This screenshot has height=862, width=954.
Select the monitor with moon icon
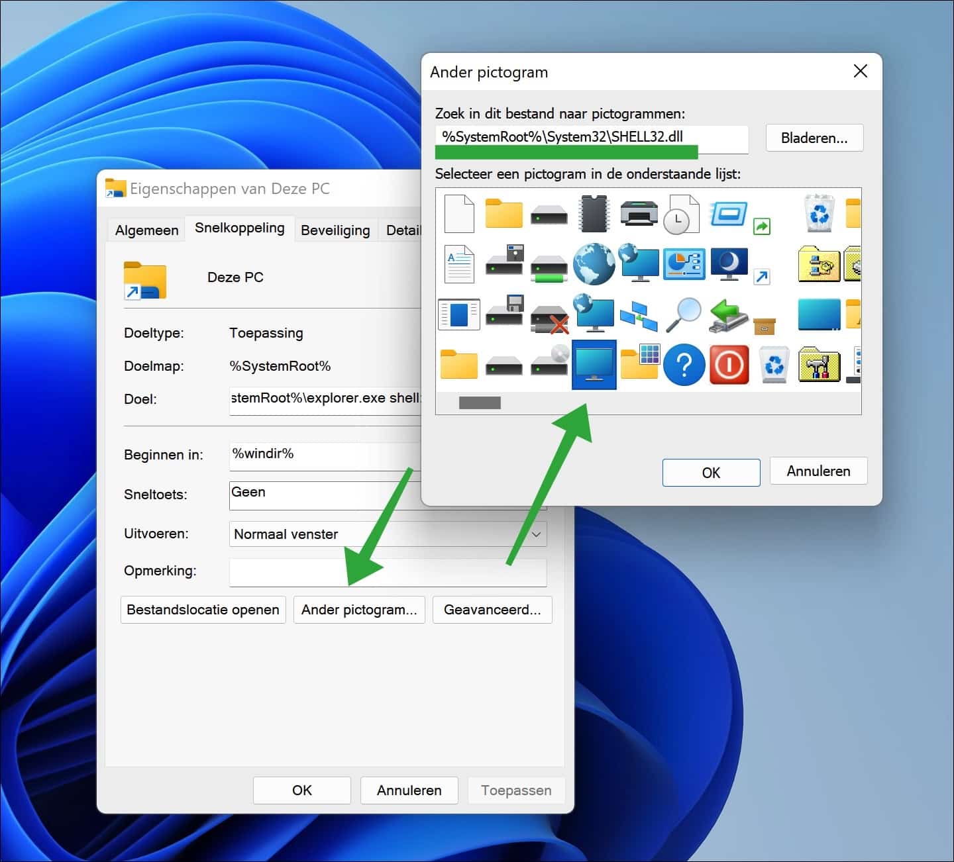729,263
